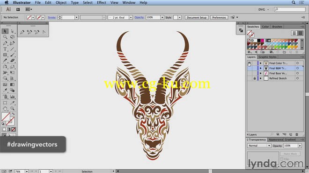Expand the Final Base Ve layer
The image size is (309, 173).
261,73
